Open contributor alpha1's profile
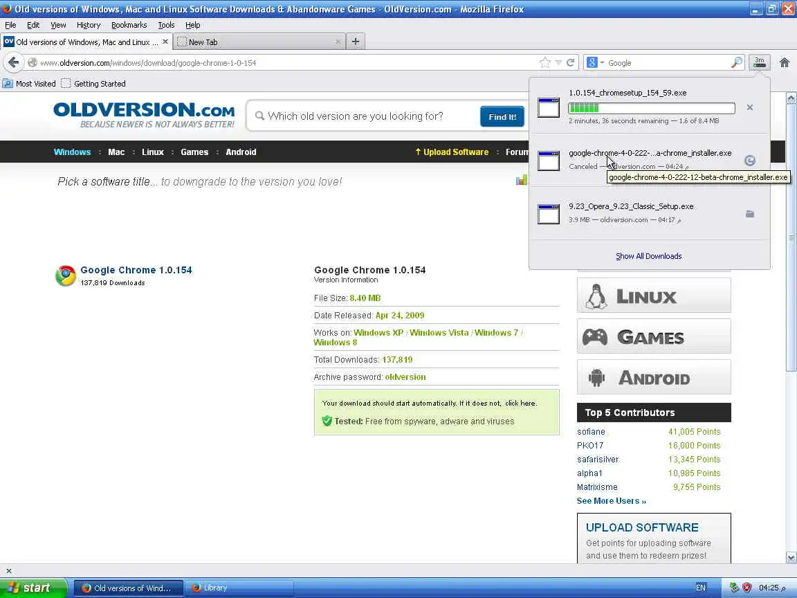The width and height of the screenshot is (797, 598). 589,473
